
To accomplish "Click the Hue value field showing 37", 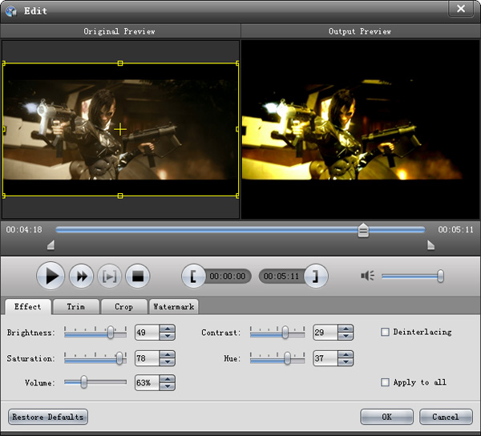I will click(325, 358).
